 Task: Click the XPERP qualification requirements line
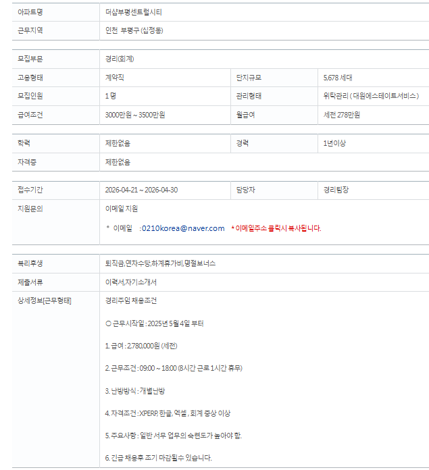coord(168,413)
